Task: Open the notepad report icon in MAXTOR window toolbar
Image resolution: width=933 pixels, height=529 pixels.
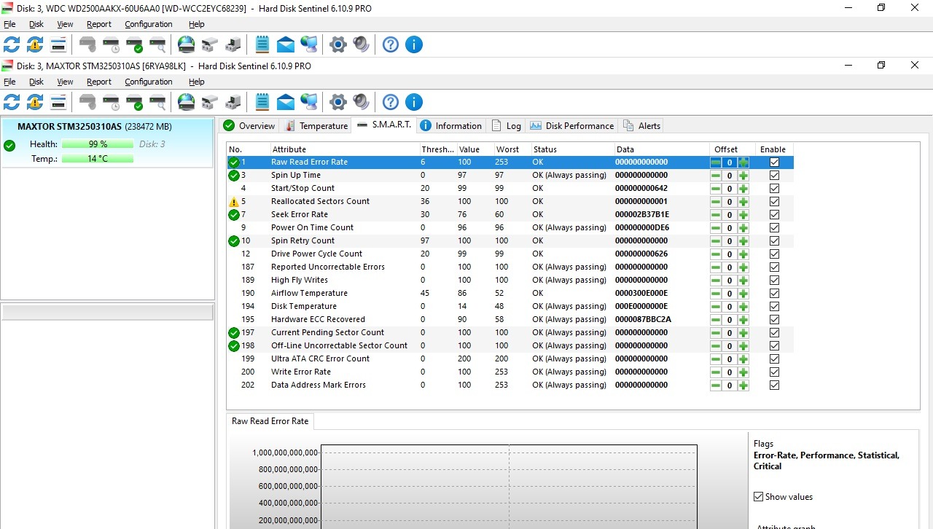Action: [262, 102]
